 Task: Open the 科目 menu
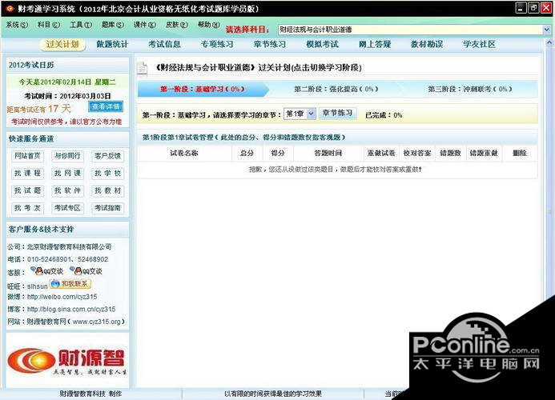tap(49, 25)
